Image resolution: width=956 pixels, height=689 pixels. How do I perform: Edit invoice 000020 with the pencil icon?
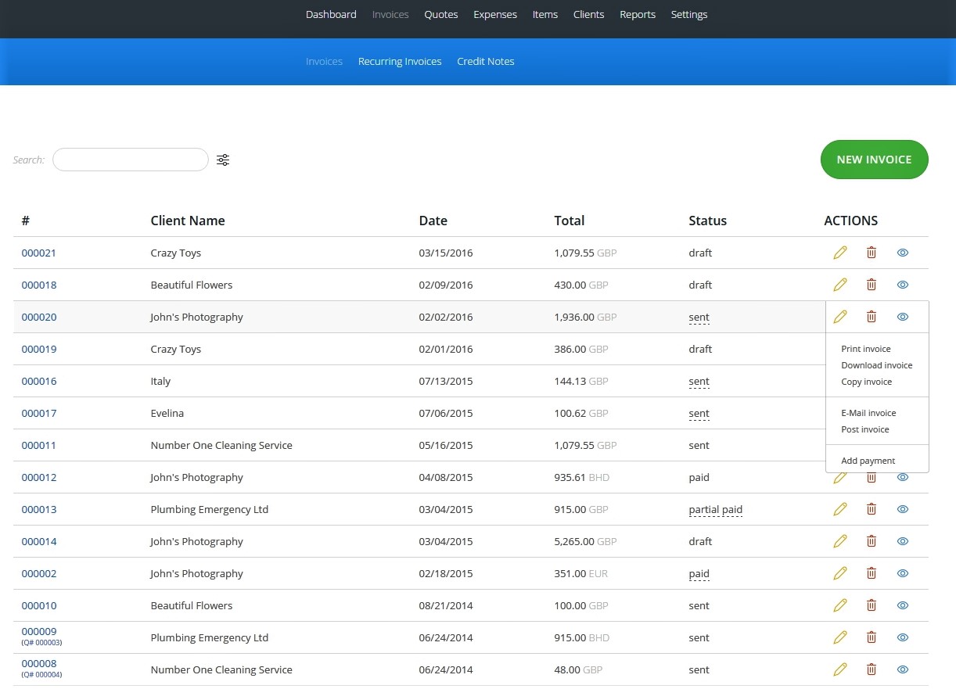pos(840,317)
